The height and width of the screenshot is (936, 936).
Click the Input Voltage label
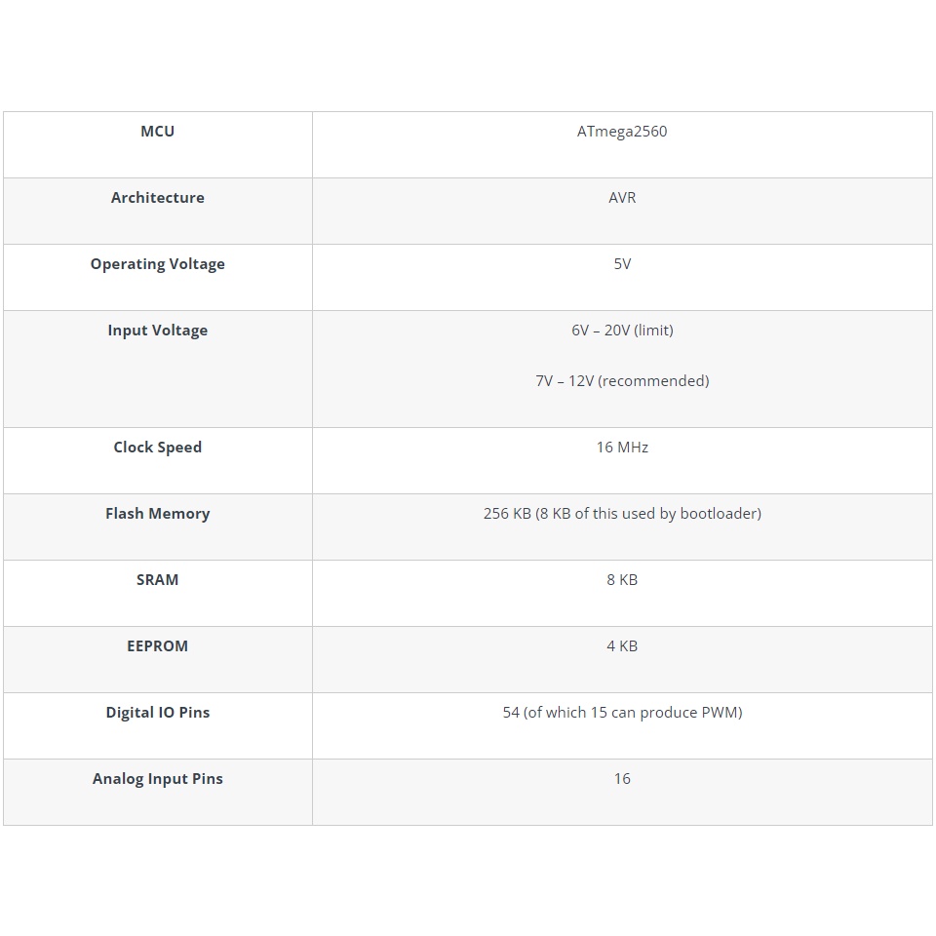pos(157,331)
